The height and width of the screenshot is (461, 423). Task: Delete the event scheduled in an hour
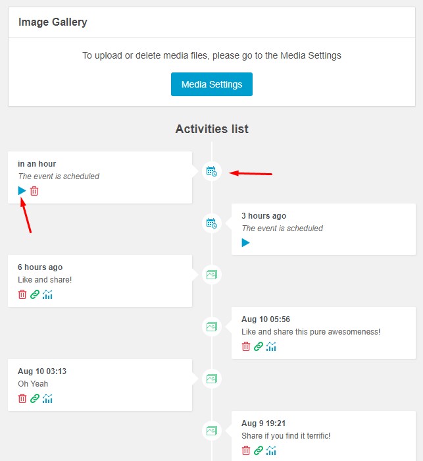coord(34,191)
